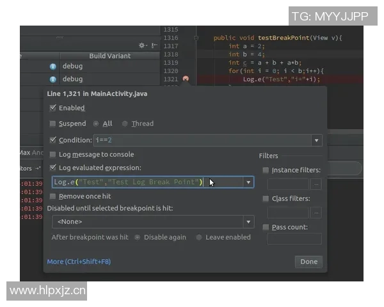Viewport: 384px width, 307px height.
Task: Open the Disabled until breakpoint hit dropdown
Action: [248, 222]
